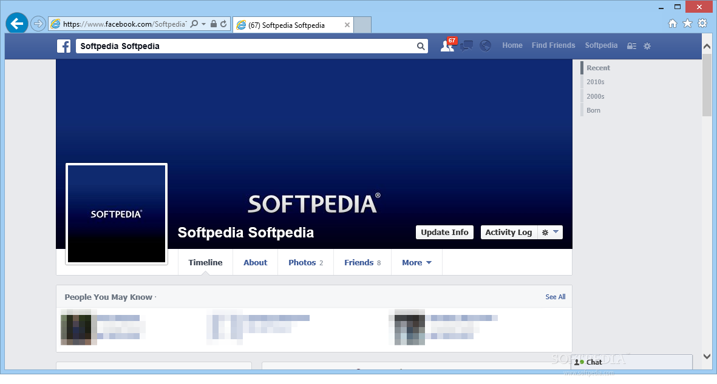Switch to the About tab
717x384 pixels.
[x=255, y=263]
